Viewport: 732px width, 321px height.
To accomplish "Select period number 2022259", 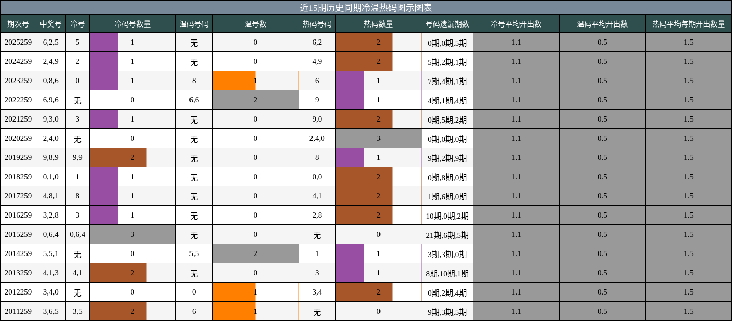I will coord(18,100).
